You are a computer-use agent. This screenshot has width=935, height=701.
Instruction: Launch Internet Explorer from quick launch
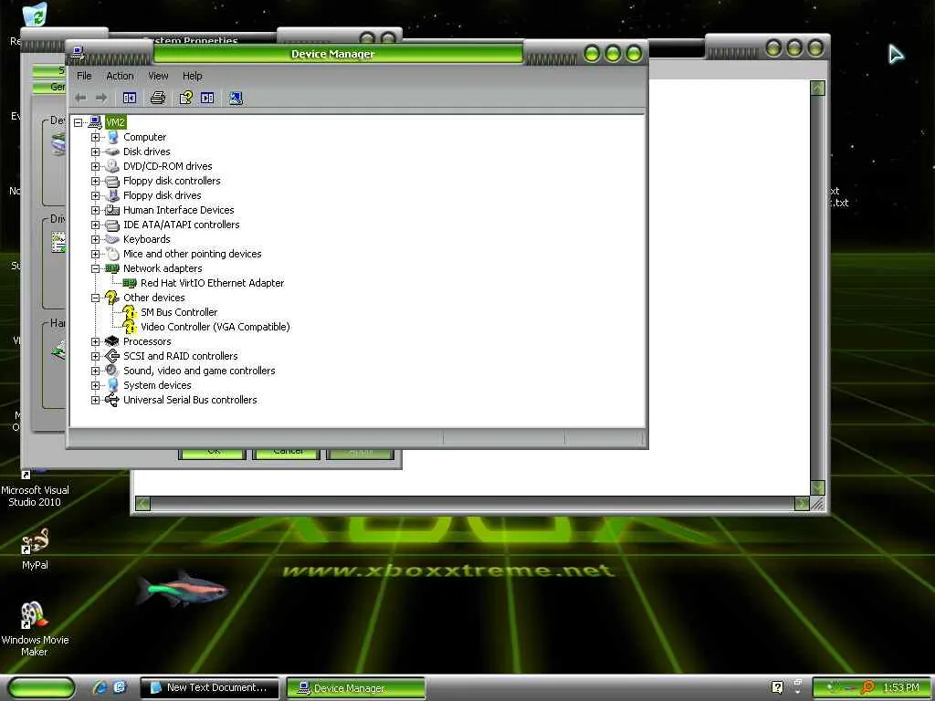point(100,687)
